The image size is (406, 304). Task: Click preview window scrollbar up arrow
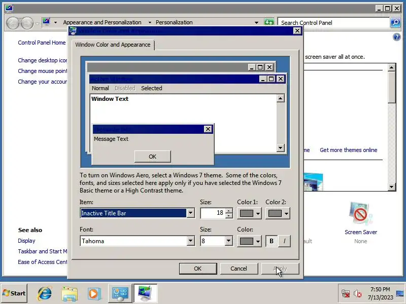(x=281, y=98)
